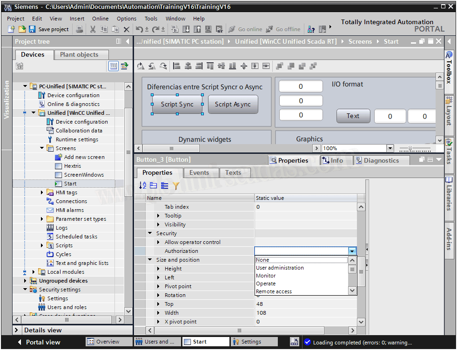
Task: Click the Delete X icon in main toolbar
Action: click(126, 29)
